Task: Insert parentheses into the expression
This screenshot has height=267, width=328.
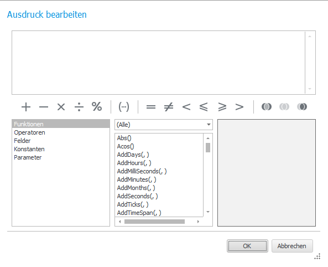Action: [124, 107]
